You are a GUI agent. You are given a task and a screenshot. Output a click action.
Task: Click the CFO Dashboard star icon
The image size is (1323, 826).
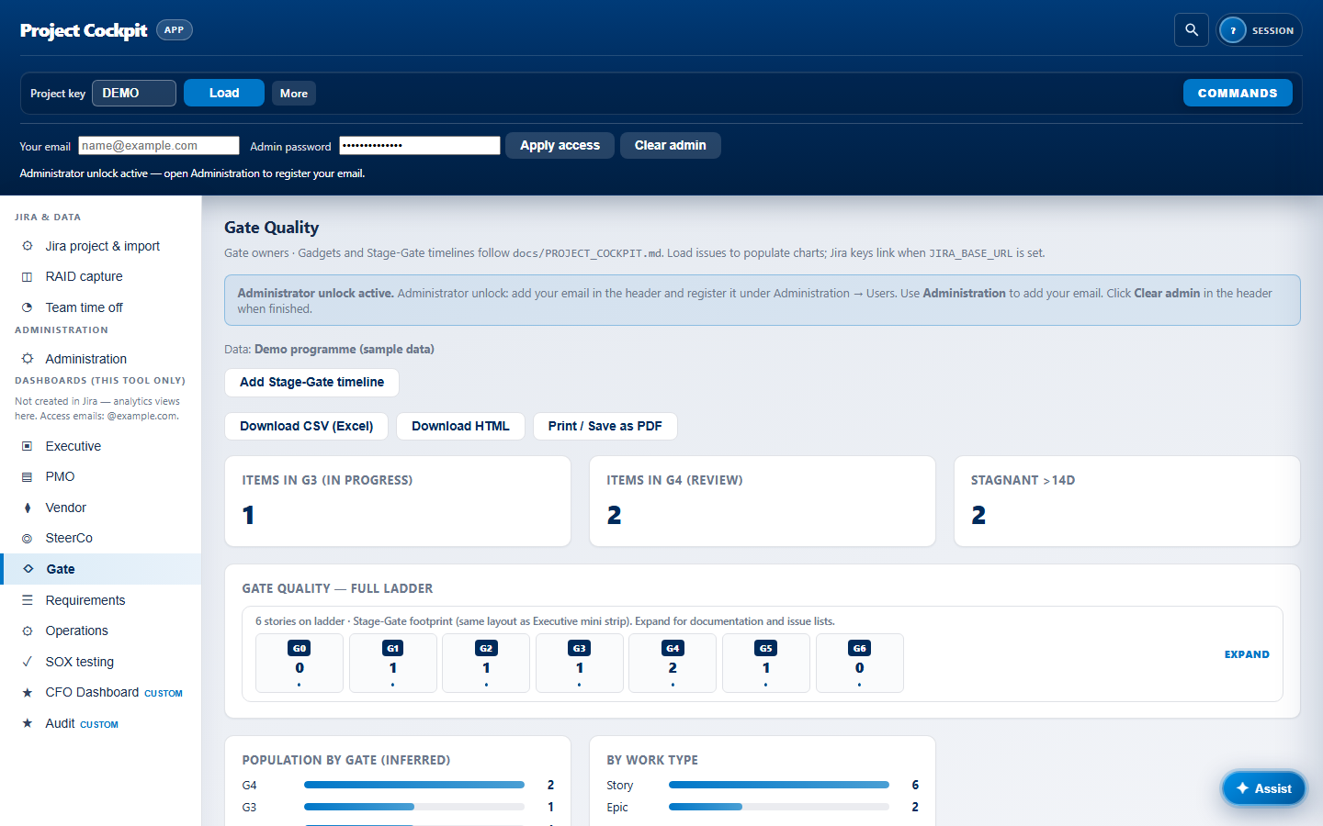coord(28,692)
